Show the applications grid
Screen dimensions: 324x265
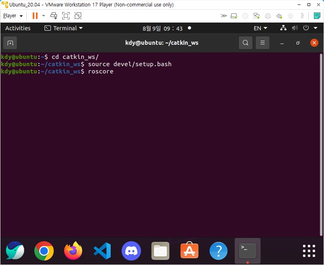309,251
